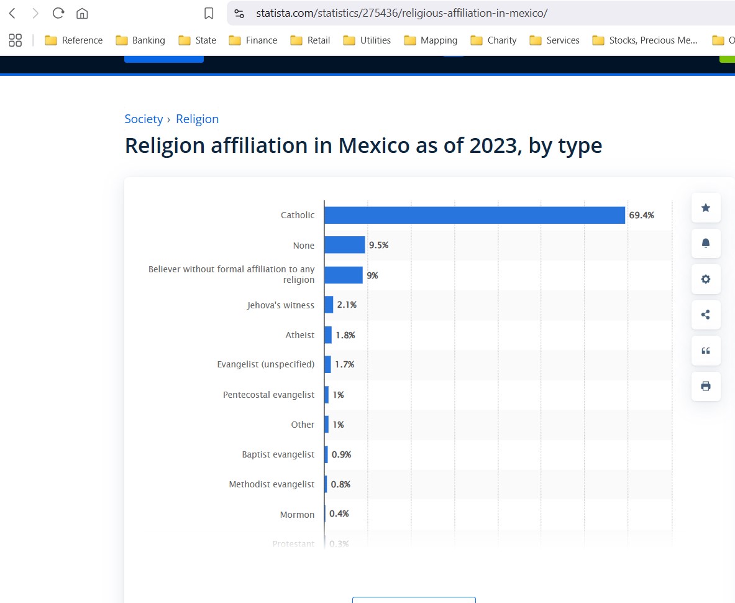Open the Utilities bookmarks folder
The image size is (735, 603).
point(367,40)
